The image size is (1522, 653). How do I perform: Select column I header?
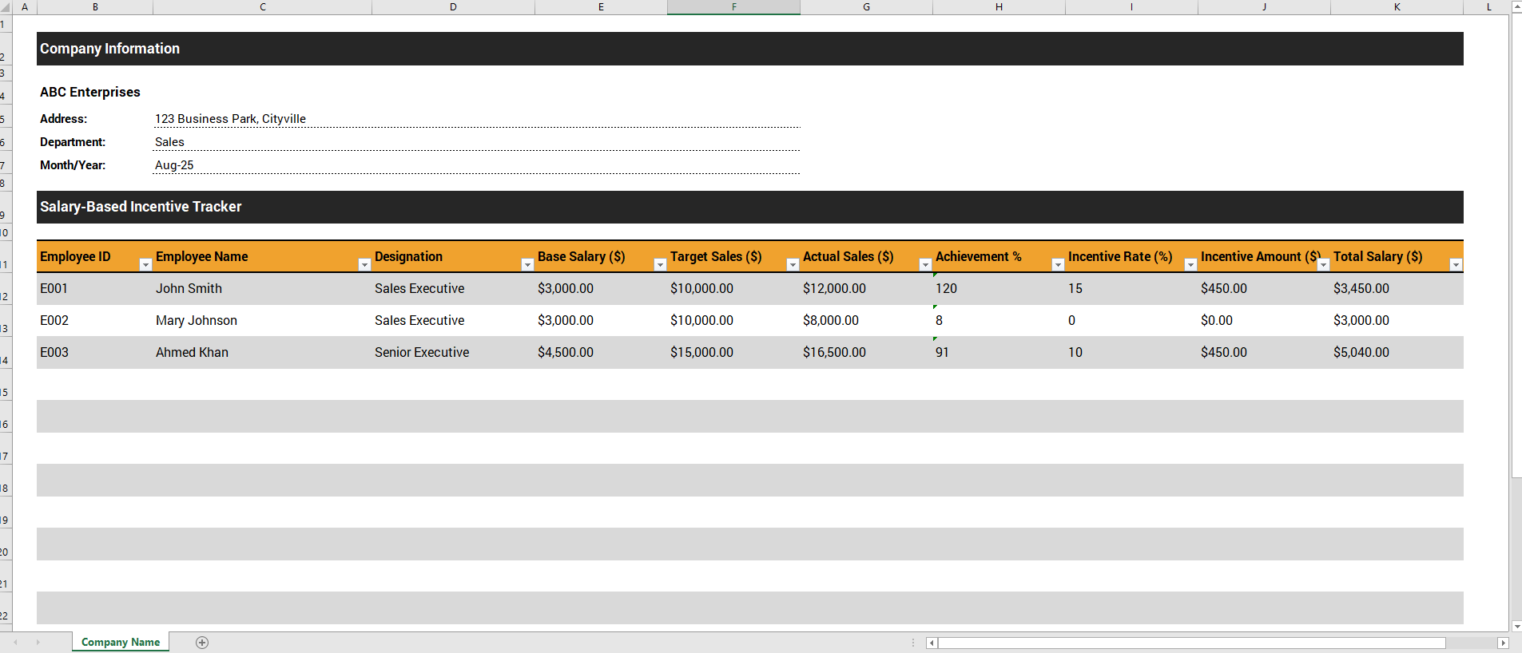pos(1131,7)
